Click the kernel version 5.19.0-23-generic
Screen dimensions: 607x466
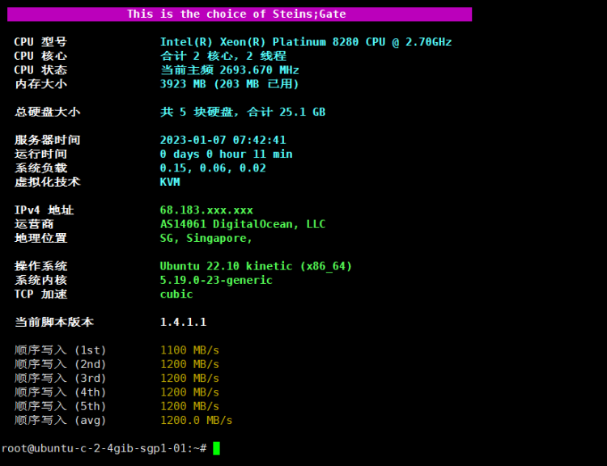click(x=216, y=280)
